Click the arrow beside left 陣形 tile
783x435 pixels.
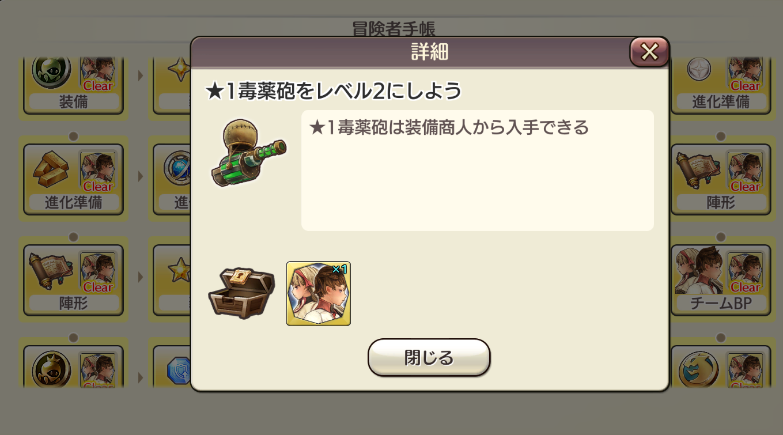coord(140,277)
